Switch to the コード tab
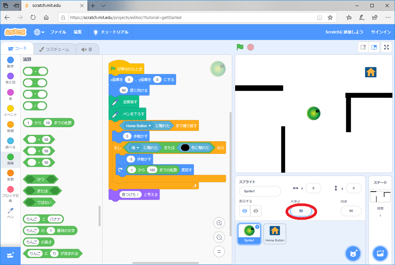The width and height of the screenshot is (395, 265). (17, 48)
